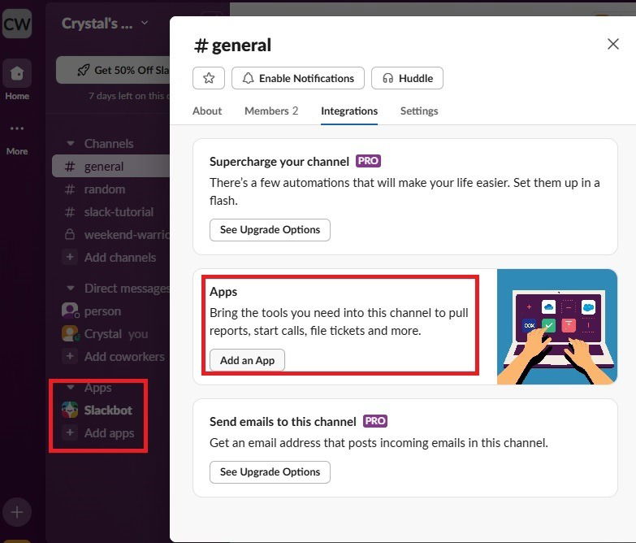
Task: Click the hash icon beside slack-tutorial
Action: pos(70,212)
